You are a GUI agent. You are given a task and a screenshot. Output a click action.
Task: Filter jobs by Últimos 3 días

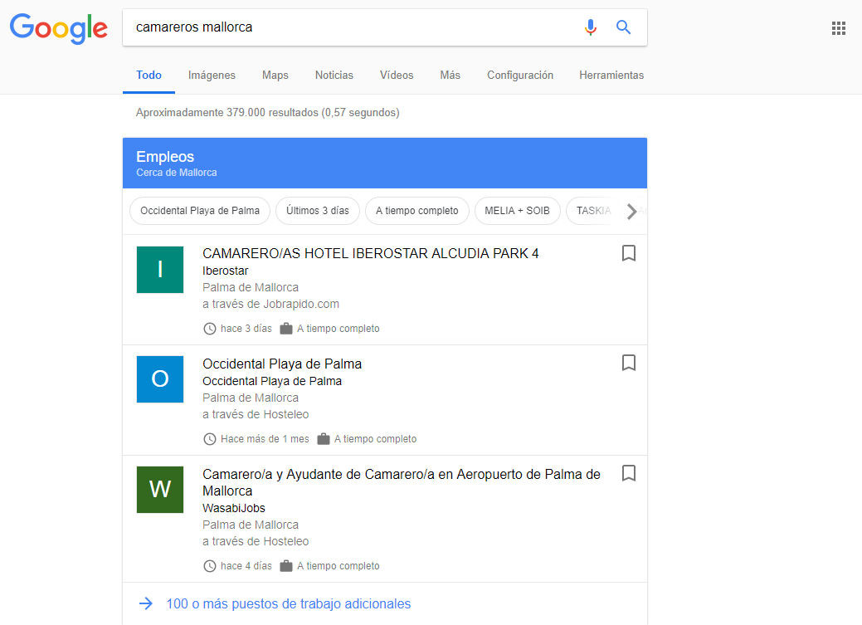(x=318, y=211)
